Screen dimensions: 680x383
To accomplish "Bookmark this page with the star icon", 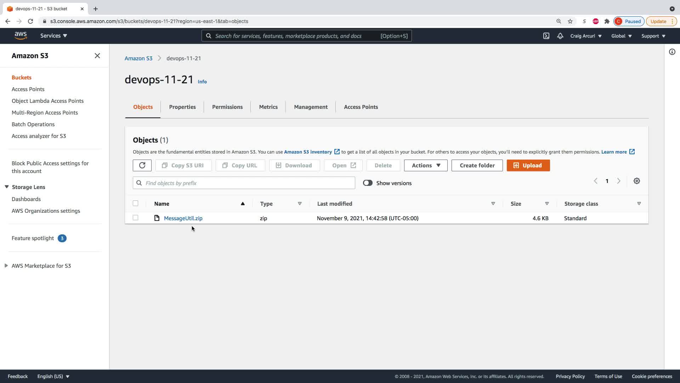I will click(x=570, y=21).
